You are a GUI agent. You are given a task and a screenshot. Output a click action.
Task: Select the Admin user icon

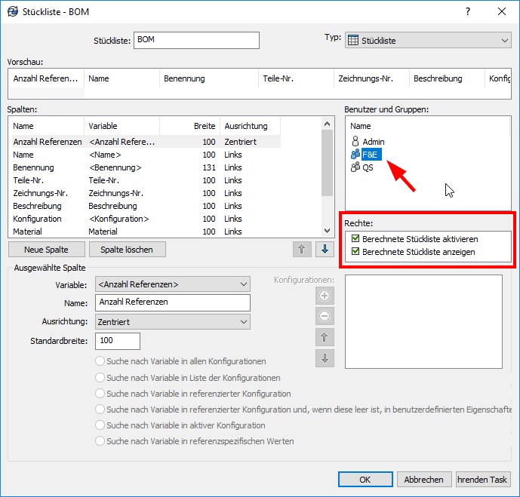pyautogui.click(x=355, y=142)
